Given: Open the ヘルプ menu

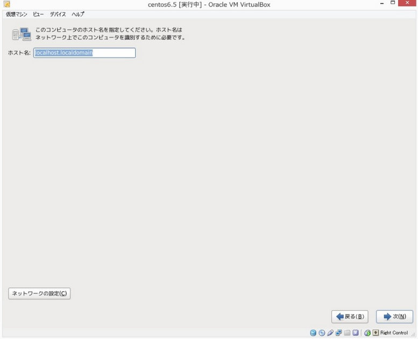Looking at the screenshot, I should coord(78,15).
